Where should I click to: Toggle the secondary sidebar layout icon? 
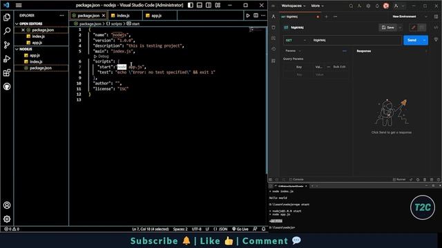tap(209, 5)
